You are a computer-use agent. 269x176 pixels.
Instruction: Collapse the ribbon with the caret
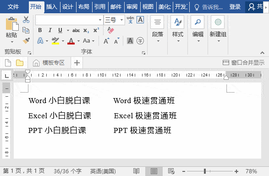tap(262, 53)
